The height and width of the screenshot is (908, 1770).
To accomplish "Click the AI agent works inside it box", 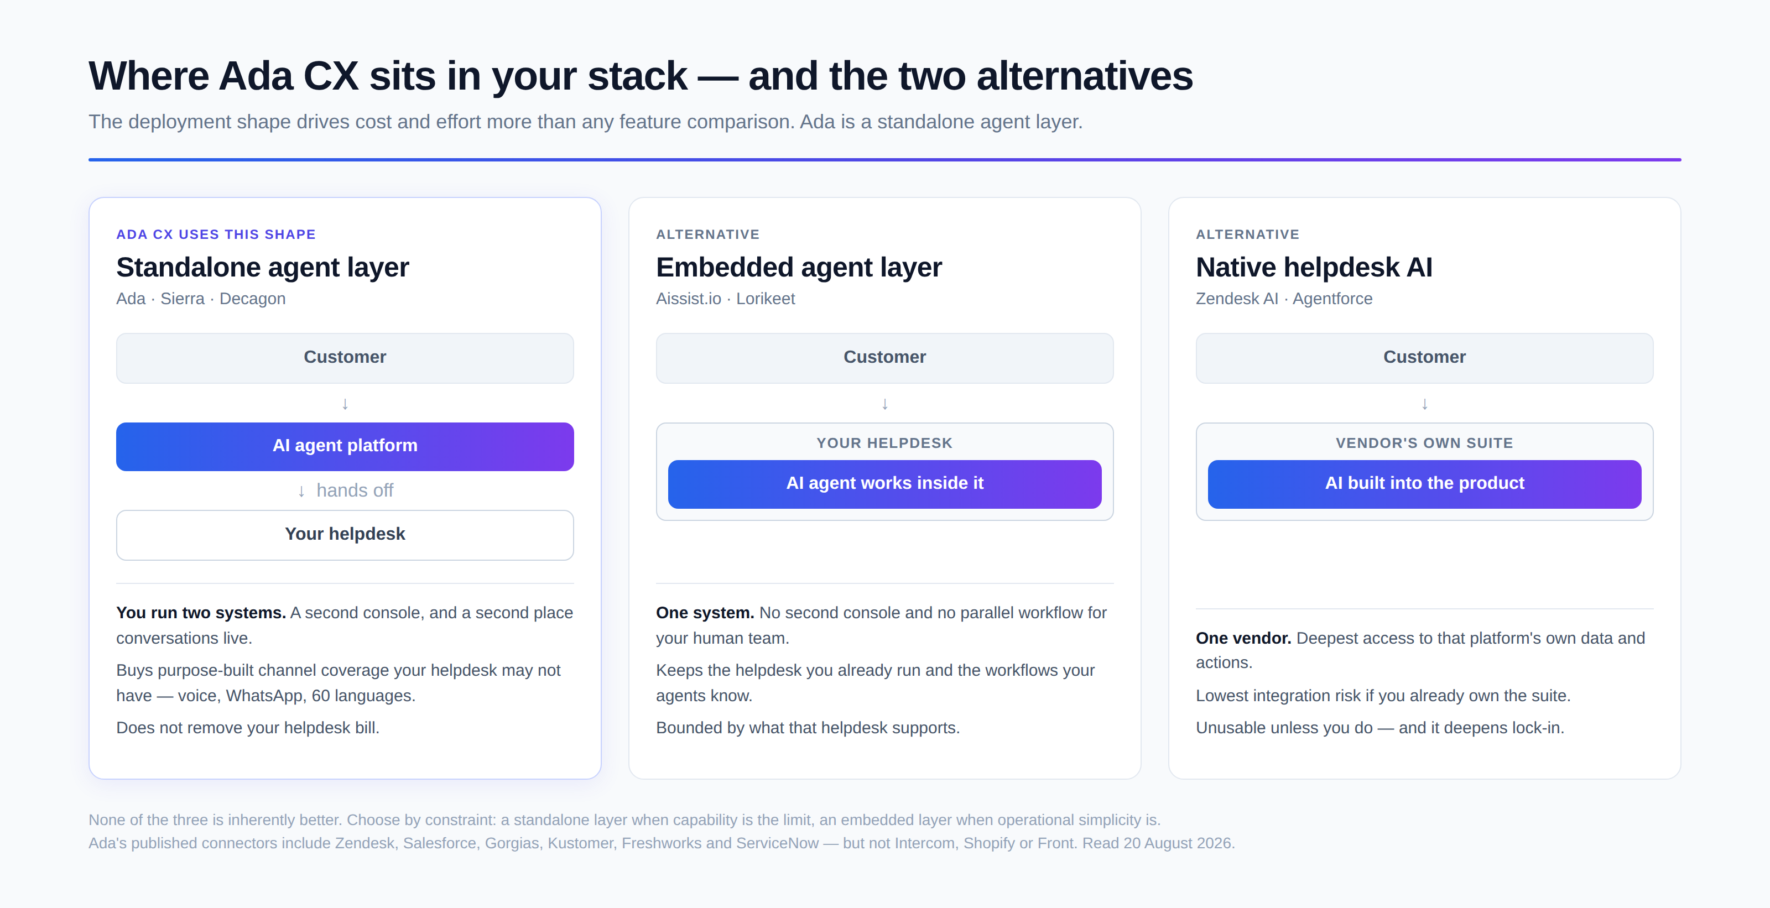I will coord(884,484).
